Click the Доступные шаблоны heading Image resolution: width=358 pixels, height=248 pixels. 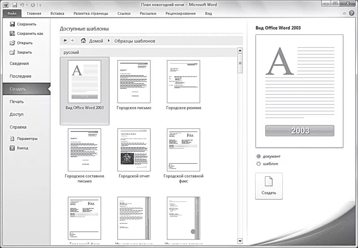84,29
